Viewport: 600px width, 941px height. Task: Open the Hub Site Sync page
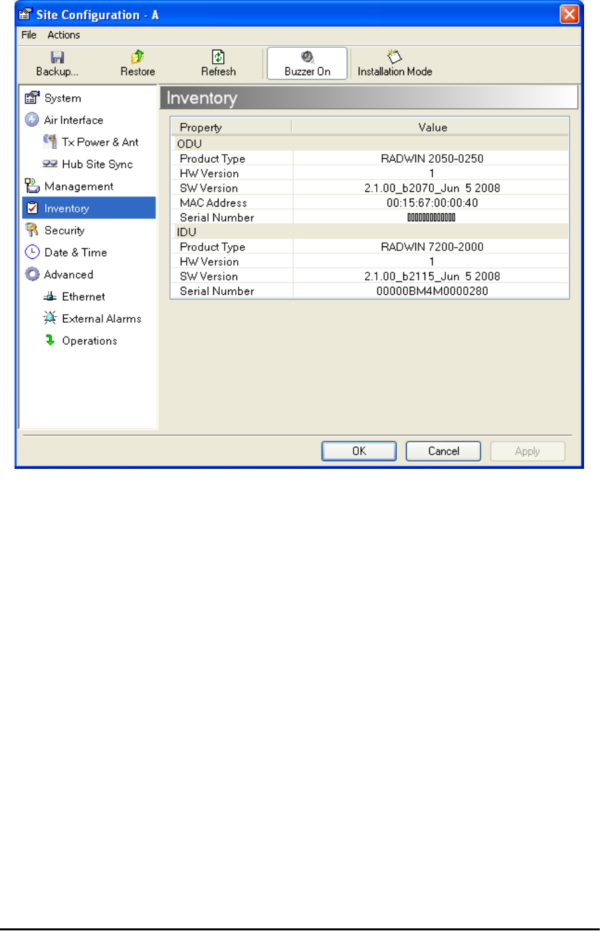point(98,164)
